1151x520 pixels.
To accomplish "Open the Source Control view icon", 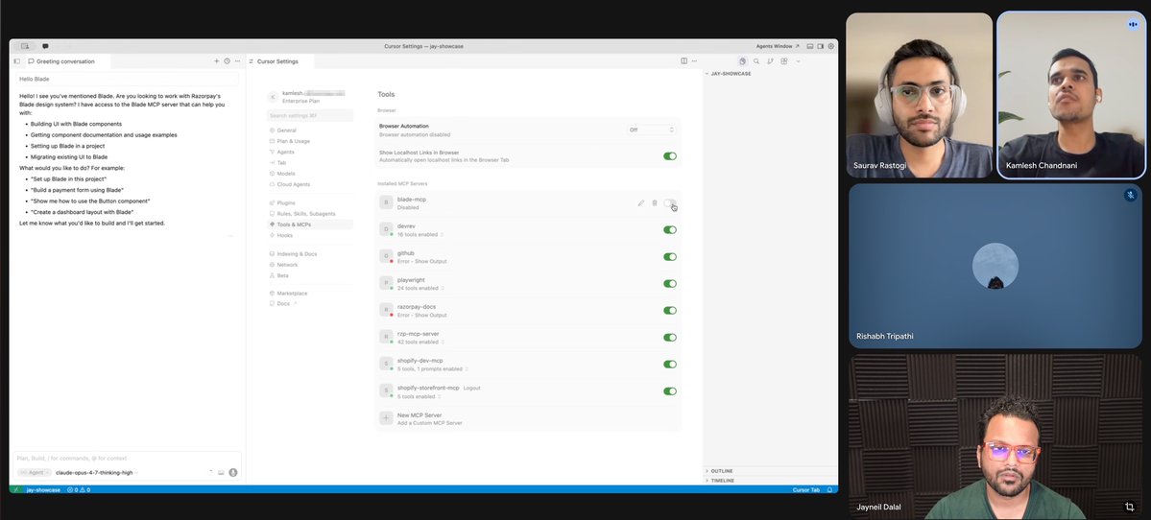I will pyautogui.click(x=770, y=61).
